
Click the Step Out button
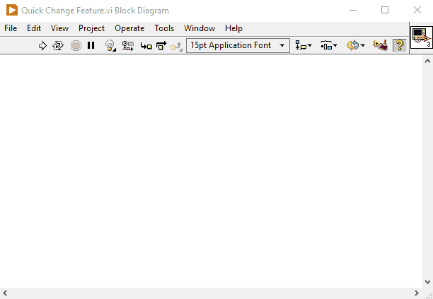(176, 46)
